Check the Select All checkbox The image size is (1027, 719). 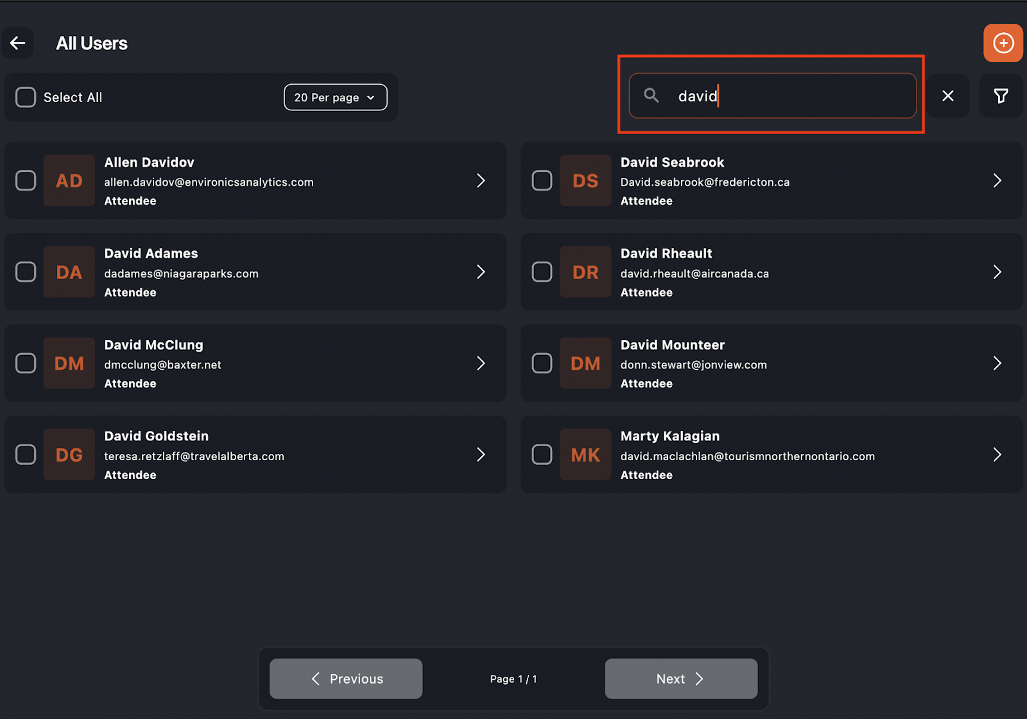pos(26,98)
